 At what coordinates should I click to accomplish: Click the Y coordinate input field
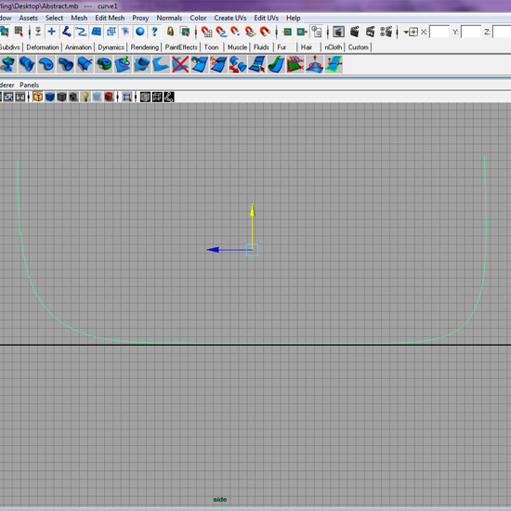(x=471, y=32)
